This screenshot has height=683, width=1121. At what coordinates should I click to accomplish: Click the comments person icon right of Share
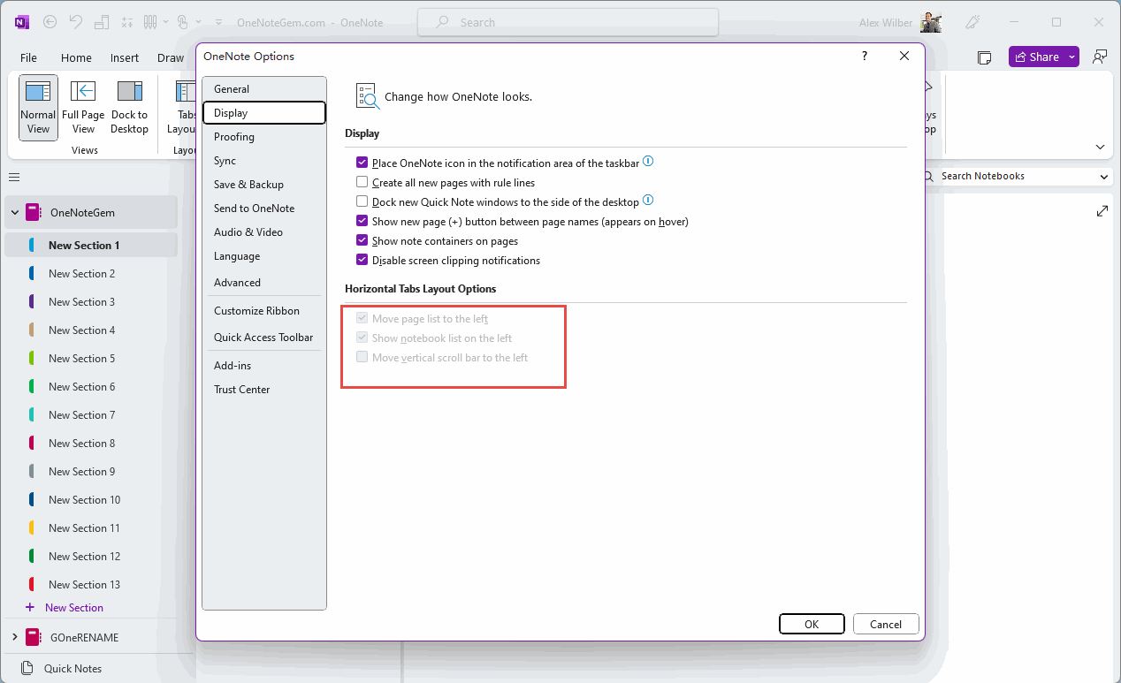coord(1100,57)
